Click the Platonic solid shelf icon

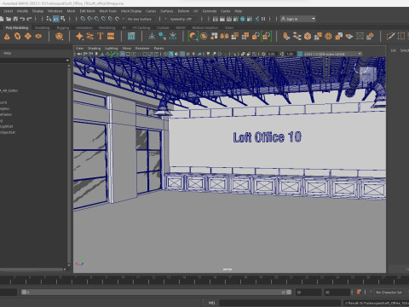point(59,37)
